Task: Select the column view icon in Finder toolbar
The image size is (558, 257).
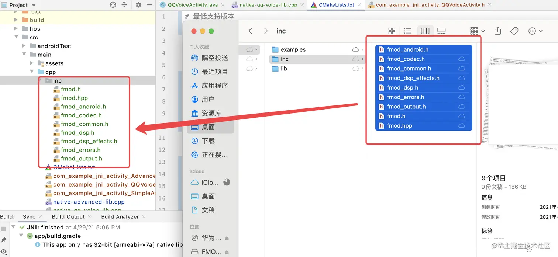Action: (x=425, y=31)
